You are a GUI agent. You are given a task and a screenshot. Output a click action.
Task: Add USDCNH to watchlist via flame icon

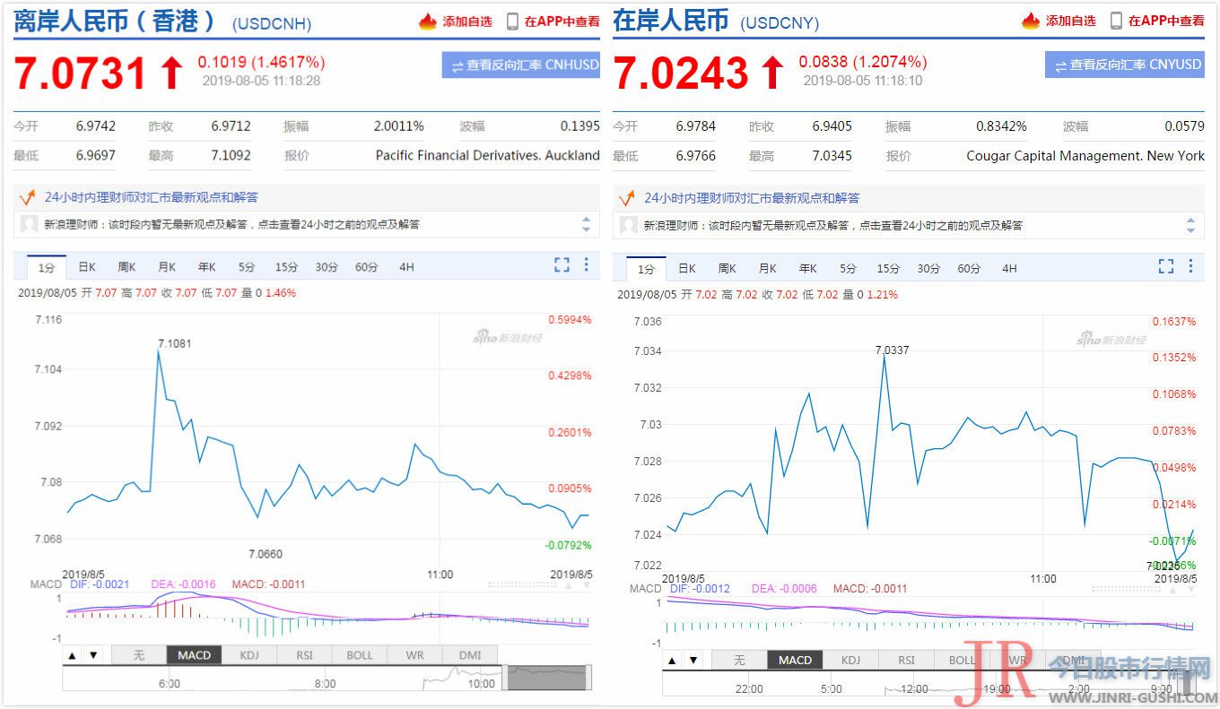[428, 22]
